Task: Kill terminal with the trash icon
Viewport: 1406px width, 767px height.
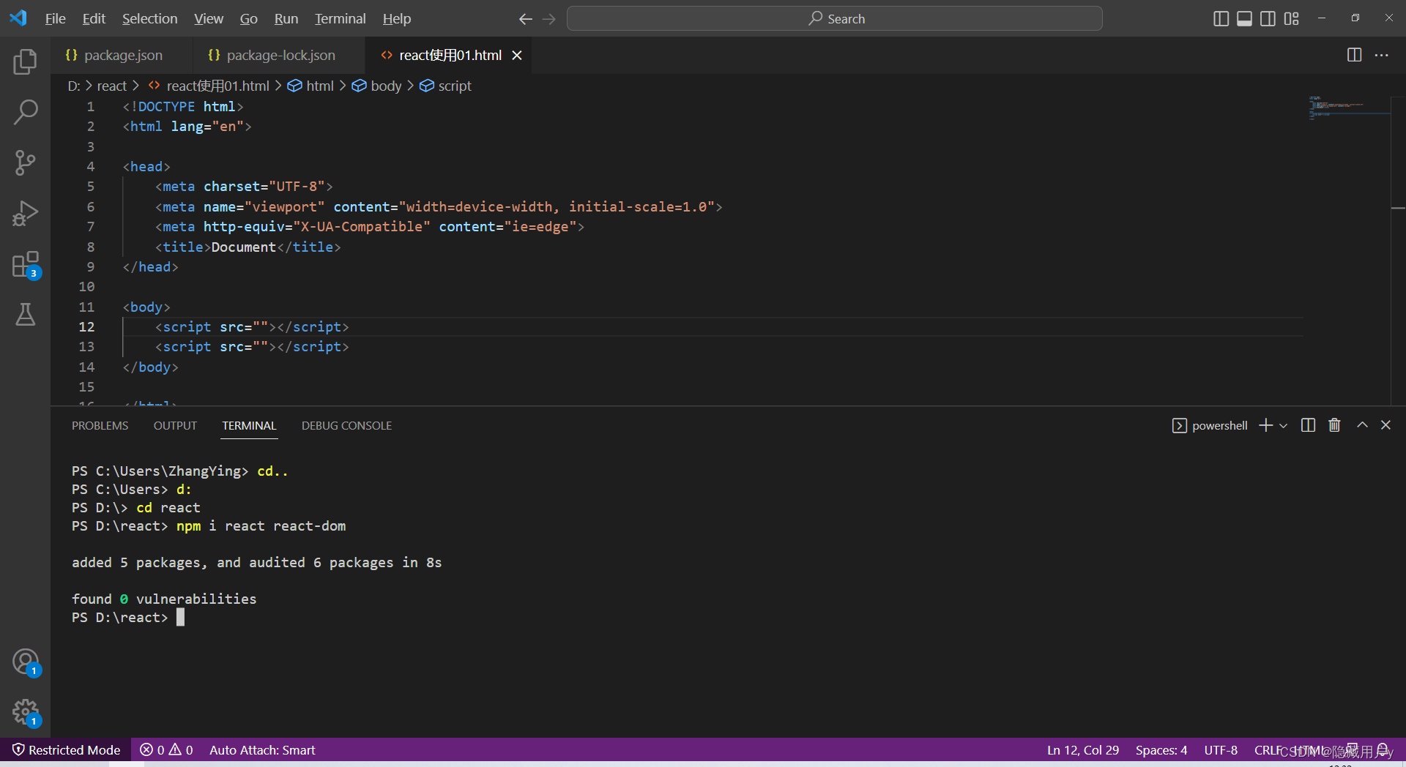Action: [1334, 425]
